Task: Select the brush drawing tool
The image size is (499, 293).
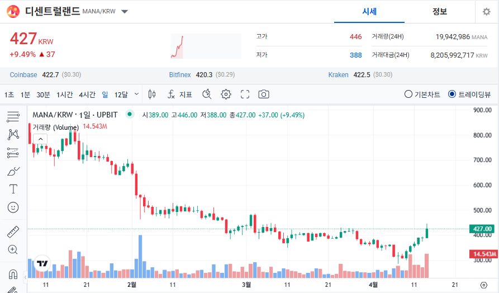Action: coord(13,171)
